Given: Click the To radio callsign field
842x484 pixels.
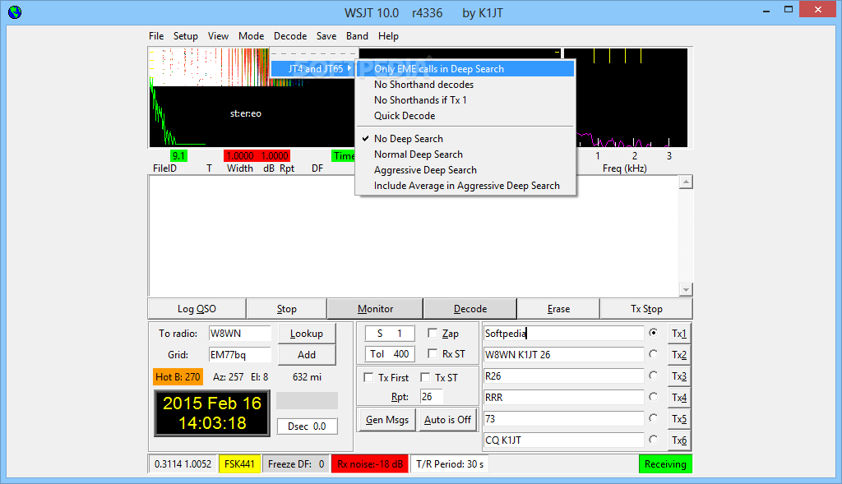Looking at the screenshot, I should click(x=239, y=334).
